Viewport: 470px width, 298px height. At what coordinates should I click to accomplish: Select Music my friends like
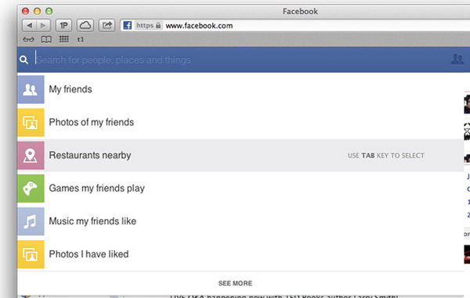coord(240,221)
